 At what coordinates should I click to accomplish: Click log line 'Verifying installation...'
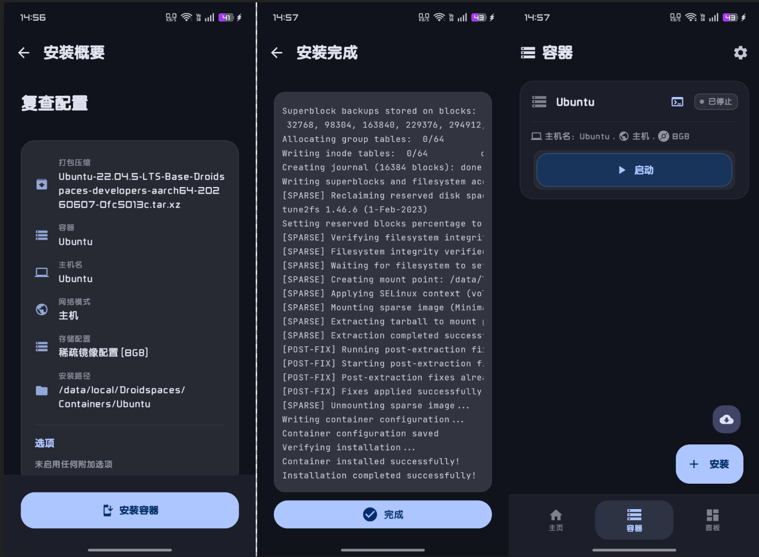348,448
